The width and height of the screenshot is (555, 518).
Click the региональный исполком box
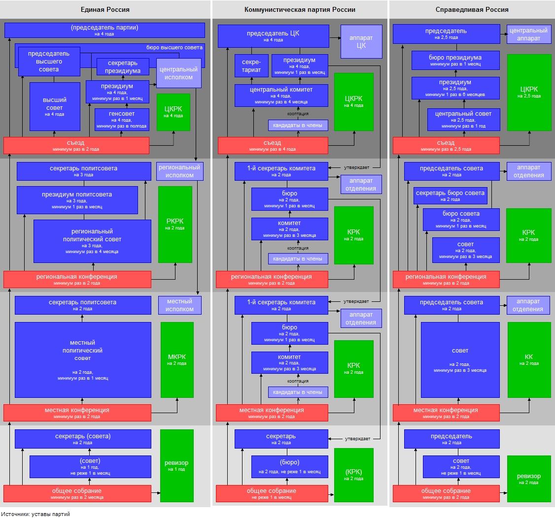click(179, 171)
